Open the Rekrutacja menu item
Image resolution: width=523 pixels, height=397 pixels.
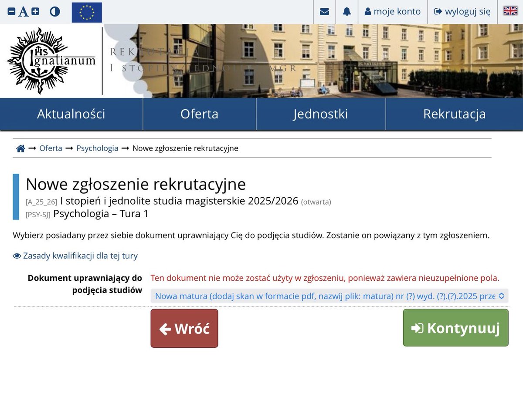455,114
